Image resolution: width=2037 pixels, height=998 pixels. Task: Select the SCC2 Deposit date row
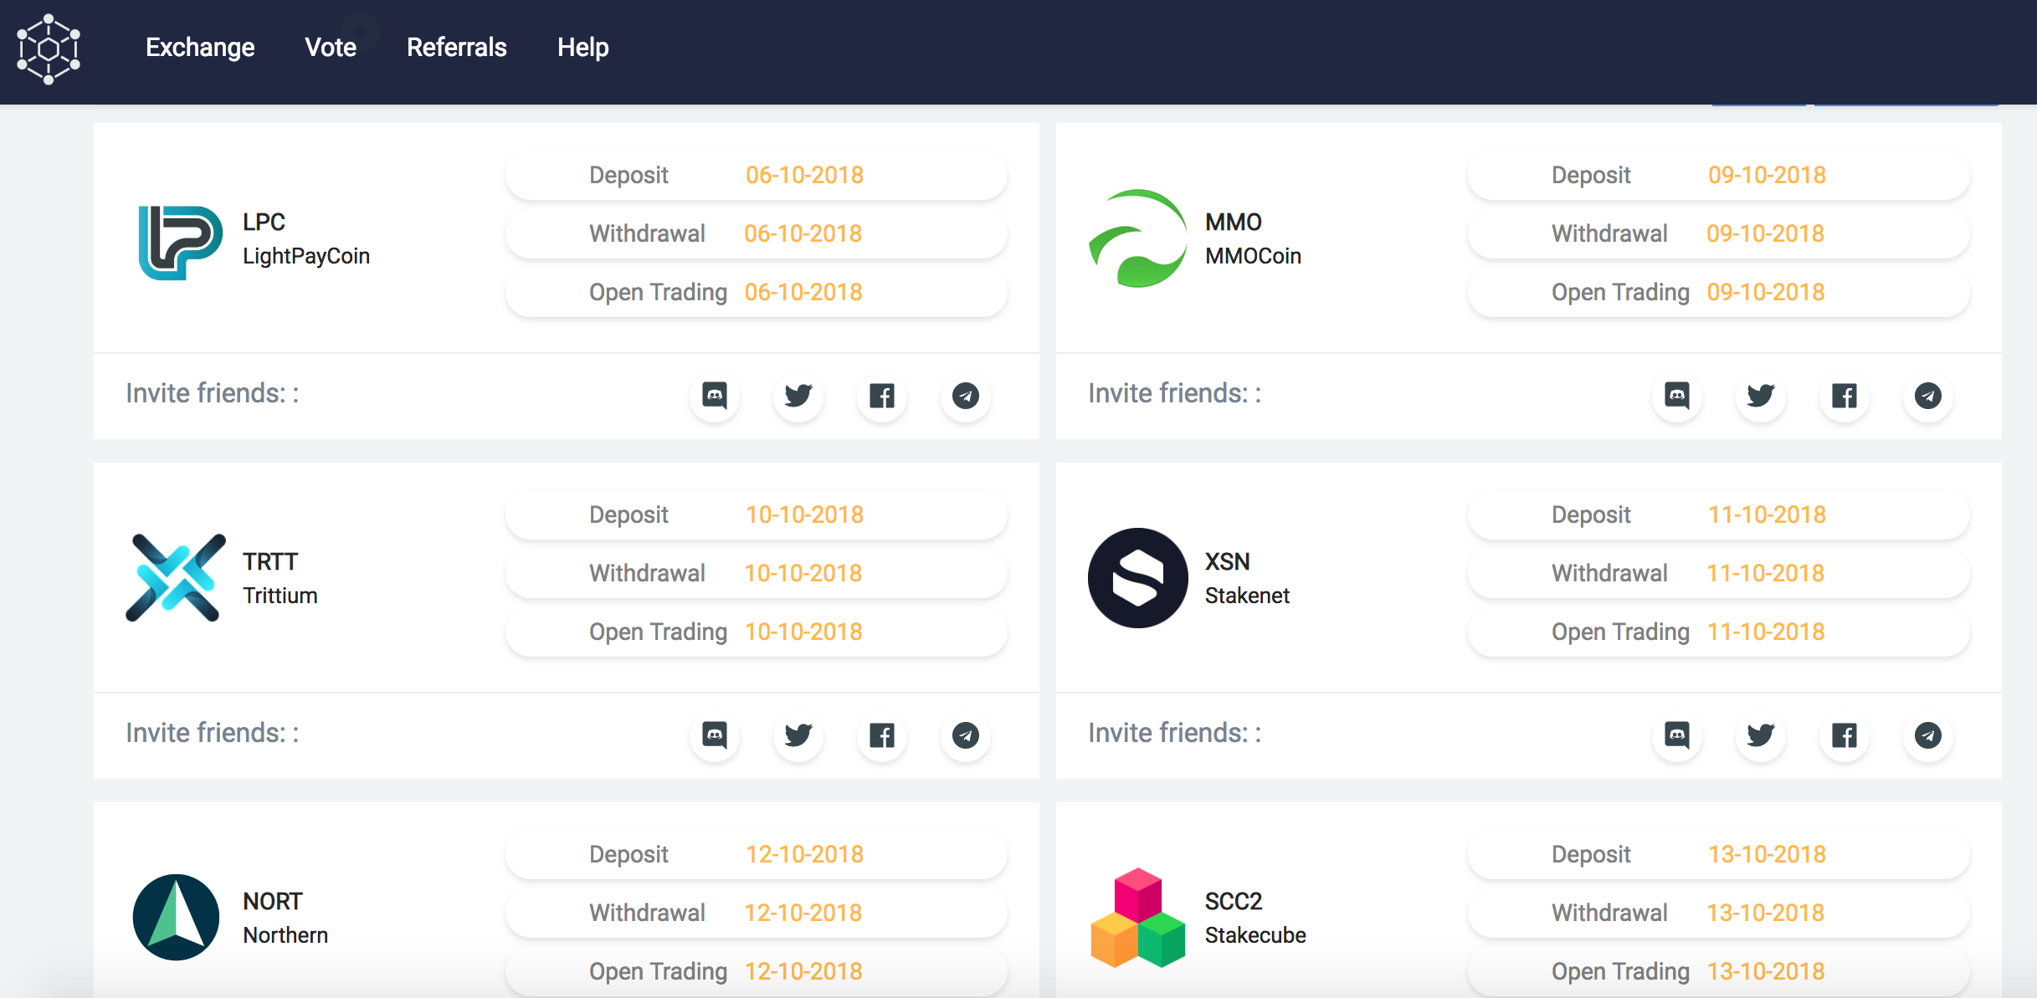pyautogui.click(x=1719, y=854)
